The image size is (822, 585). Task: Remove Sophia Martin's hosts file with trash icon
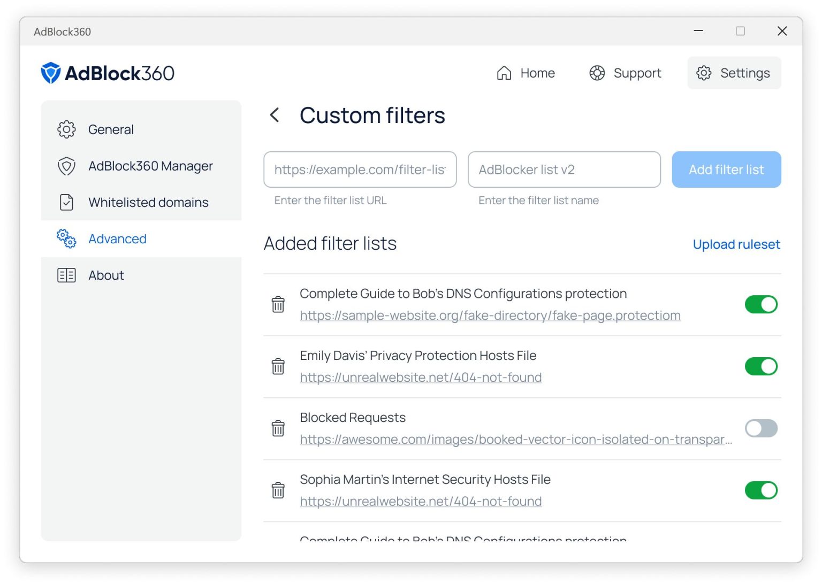pyautogui.click(x=278, y=490)
